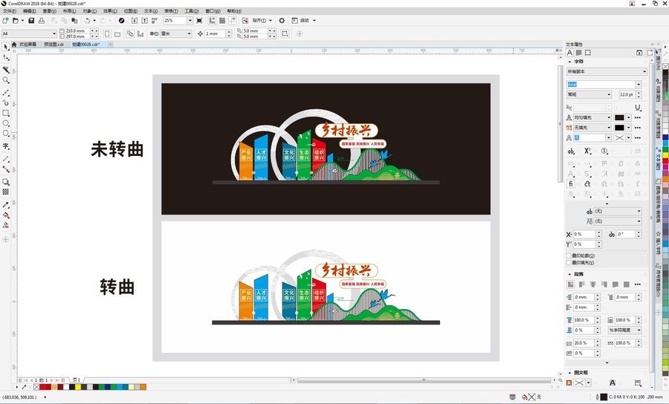Select the Connector tool
The image size is (669, 404).
(x=5, y=169)
